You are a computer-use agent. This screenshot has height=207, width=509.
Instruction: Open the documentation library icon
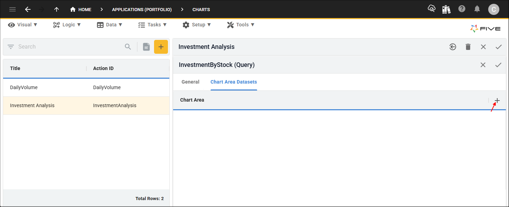[x=447, y=9]
